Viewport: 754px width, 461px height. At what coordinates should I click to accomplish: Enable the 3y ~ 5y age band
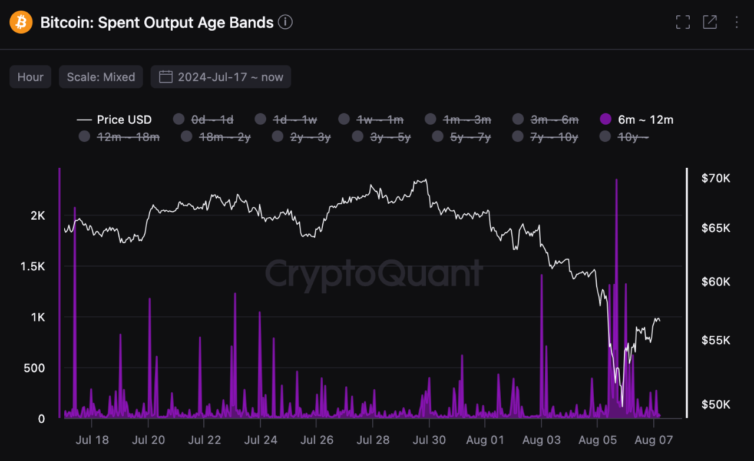(358, 136)
